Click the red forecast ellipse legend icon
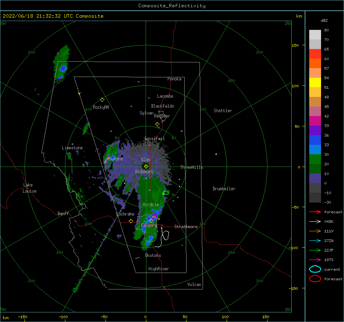The width and height of the screenshot is (344, 322). point(315,279)
